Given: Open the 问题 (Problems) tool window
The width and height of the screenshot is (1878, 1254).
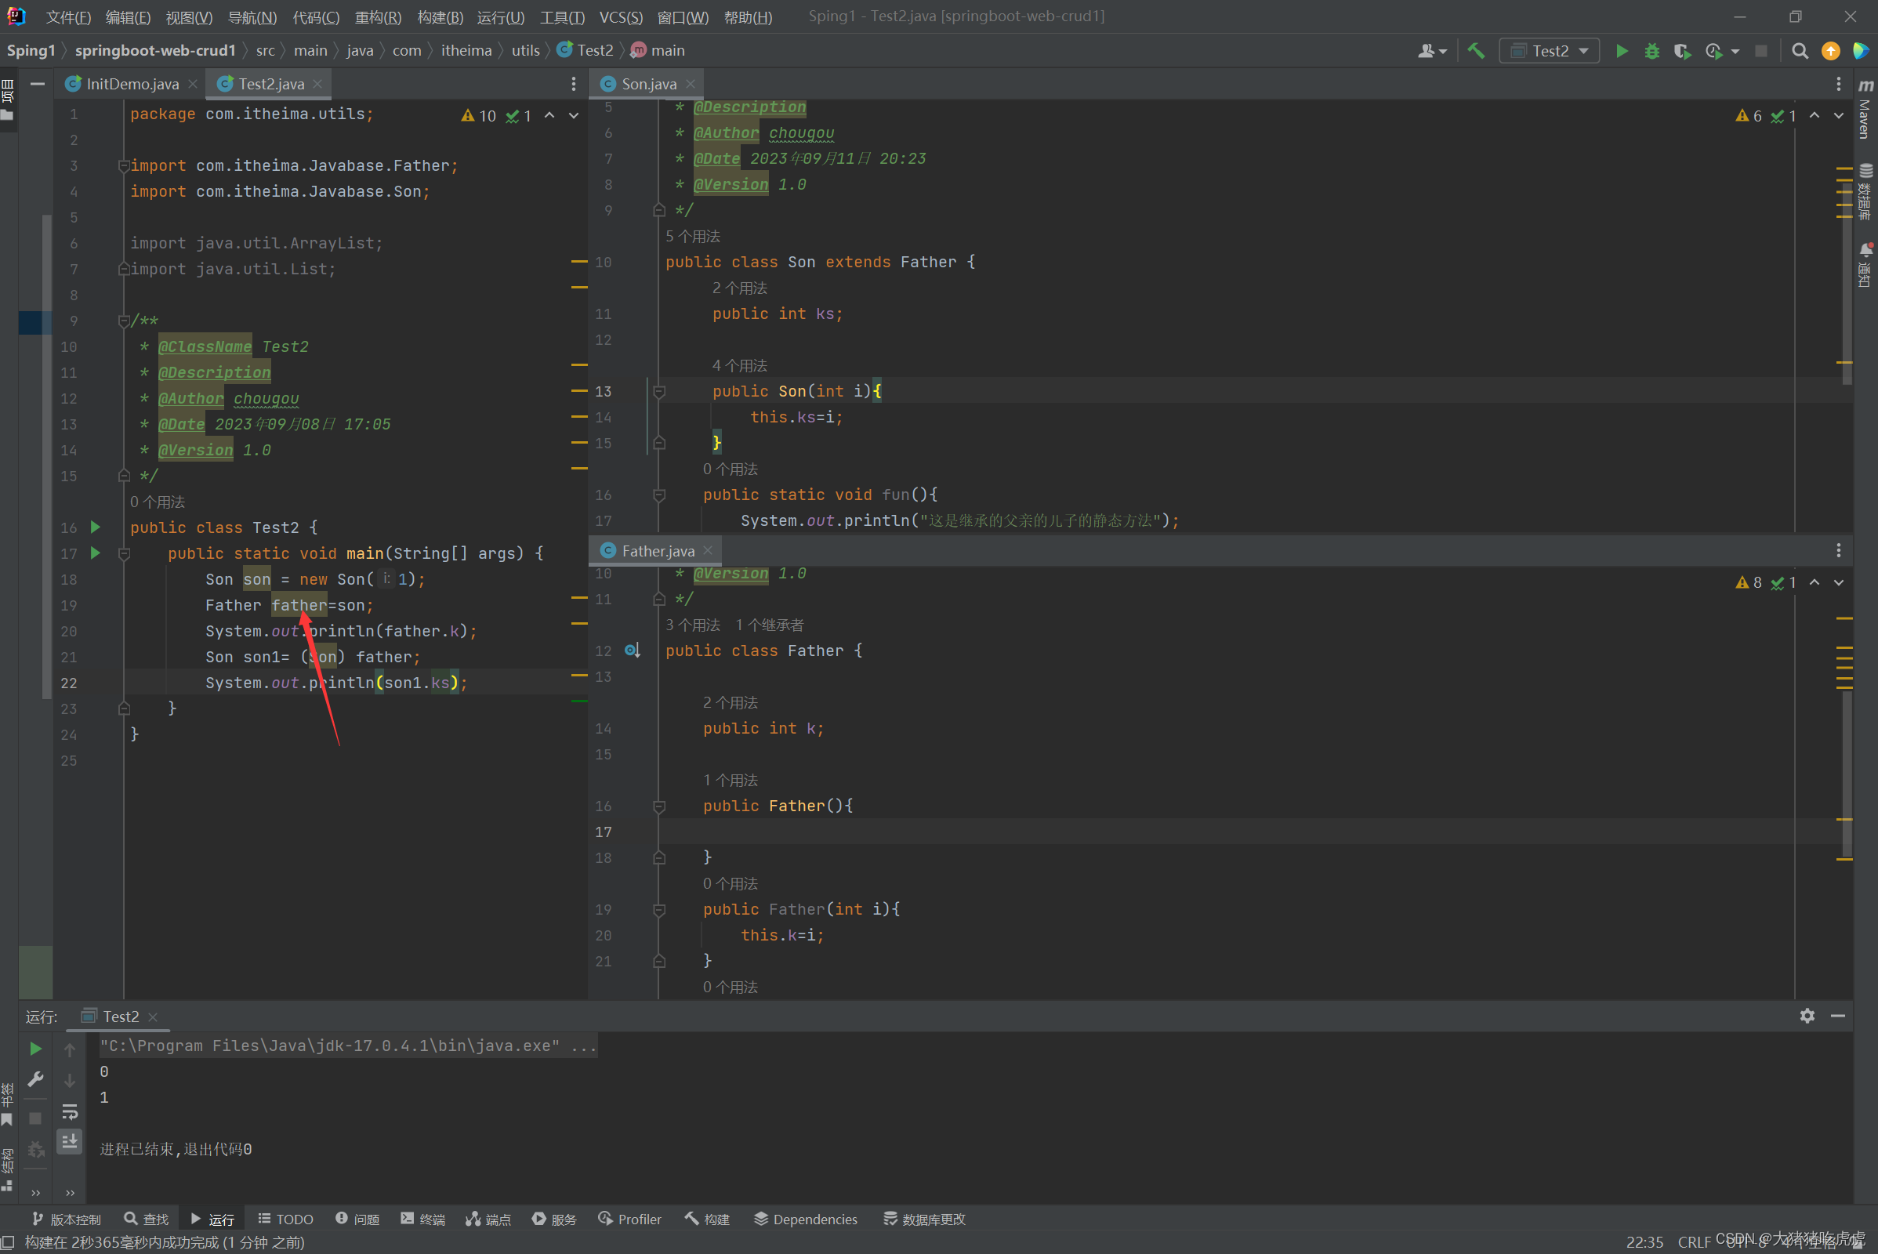Looking at the screenshot, I should pos(357,1218).
